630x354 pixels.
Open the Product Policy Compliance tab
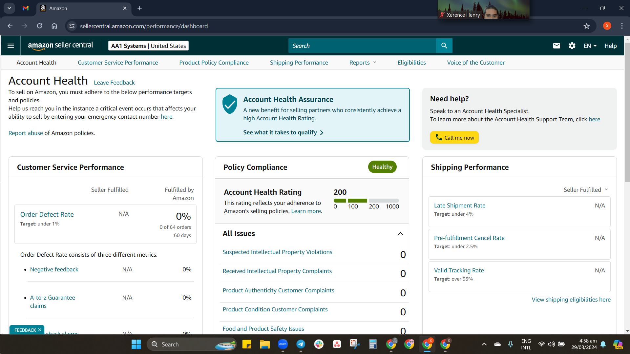coord(214,63)
